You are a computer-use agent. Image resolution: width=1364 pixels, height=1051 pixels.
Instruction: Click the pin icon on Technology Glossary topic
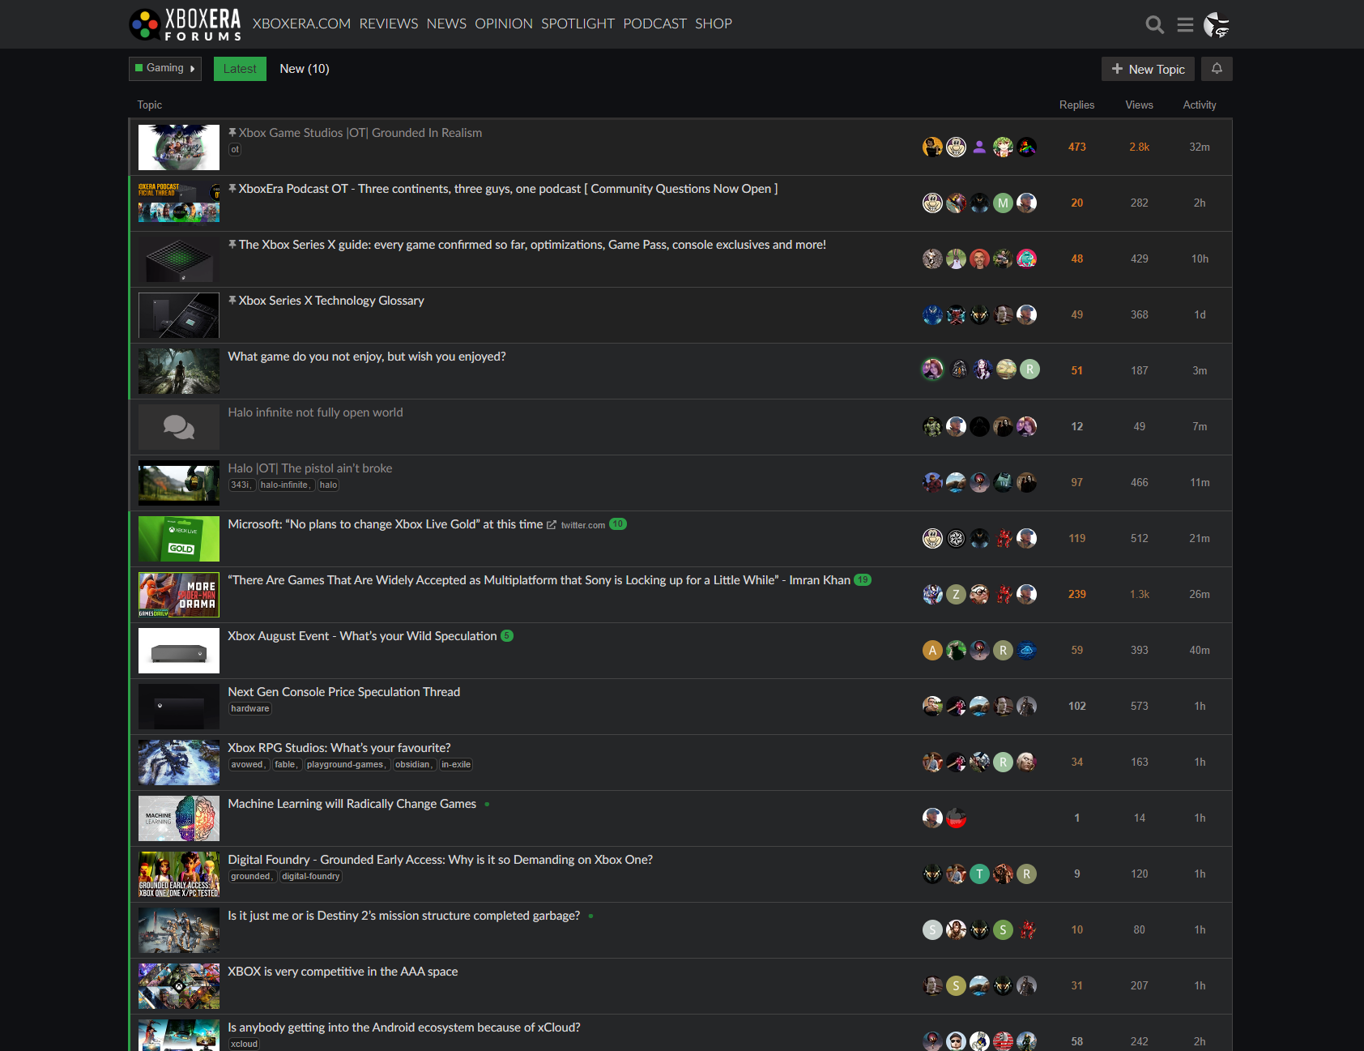[x=232, y=300]
